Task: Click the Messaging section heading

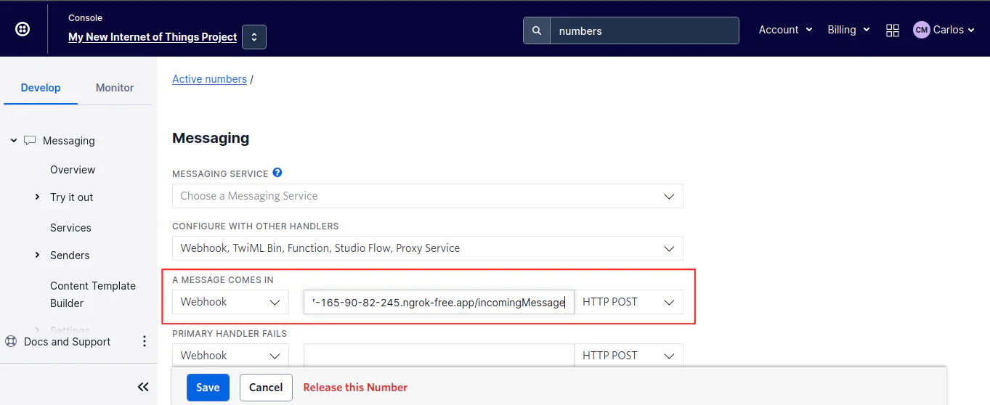Action: pos(211,138)
